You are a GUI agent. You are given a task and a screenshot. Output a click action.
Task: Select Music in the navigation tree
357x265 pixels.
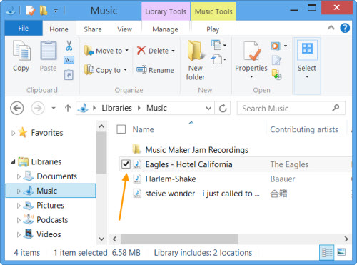pyautogui.click(x=51, y=191)
